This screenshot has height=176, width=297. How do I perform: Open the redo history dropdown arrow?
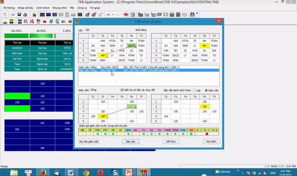(x=122, y=14)
